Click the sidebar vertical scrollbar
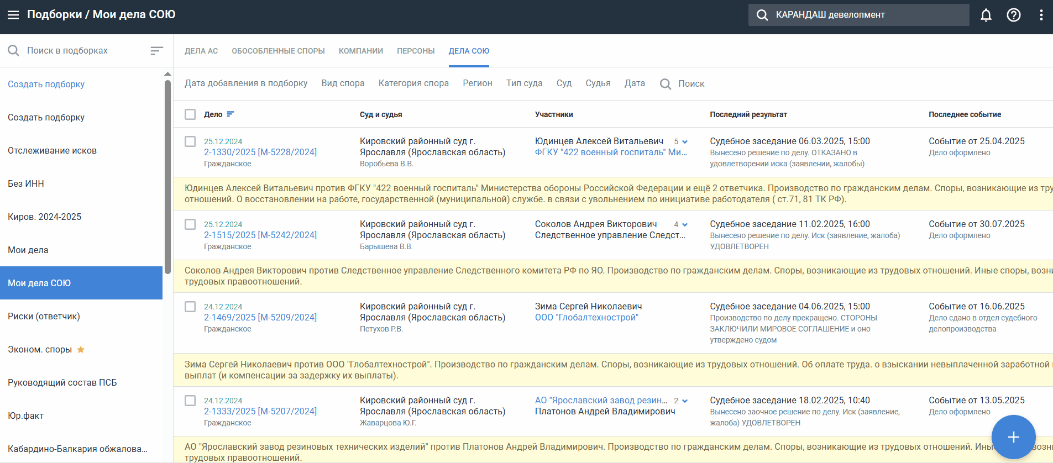This screenshot has width=1053, height=463. 167,177
